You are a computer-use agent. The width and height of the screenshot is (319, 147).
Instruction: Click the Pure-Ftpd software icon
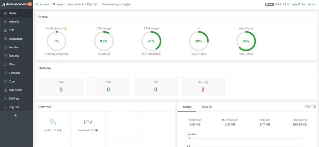click(x=88, y=122)
